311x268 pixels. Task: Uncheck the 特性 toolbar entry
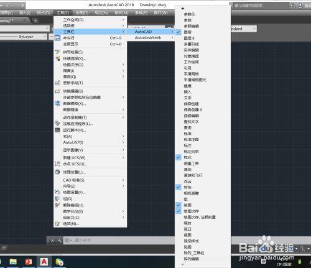tap(203, 187)
